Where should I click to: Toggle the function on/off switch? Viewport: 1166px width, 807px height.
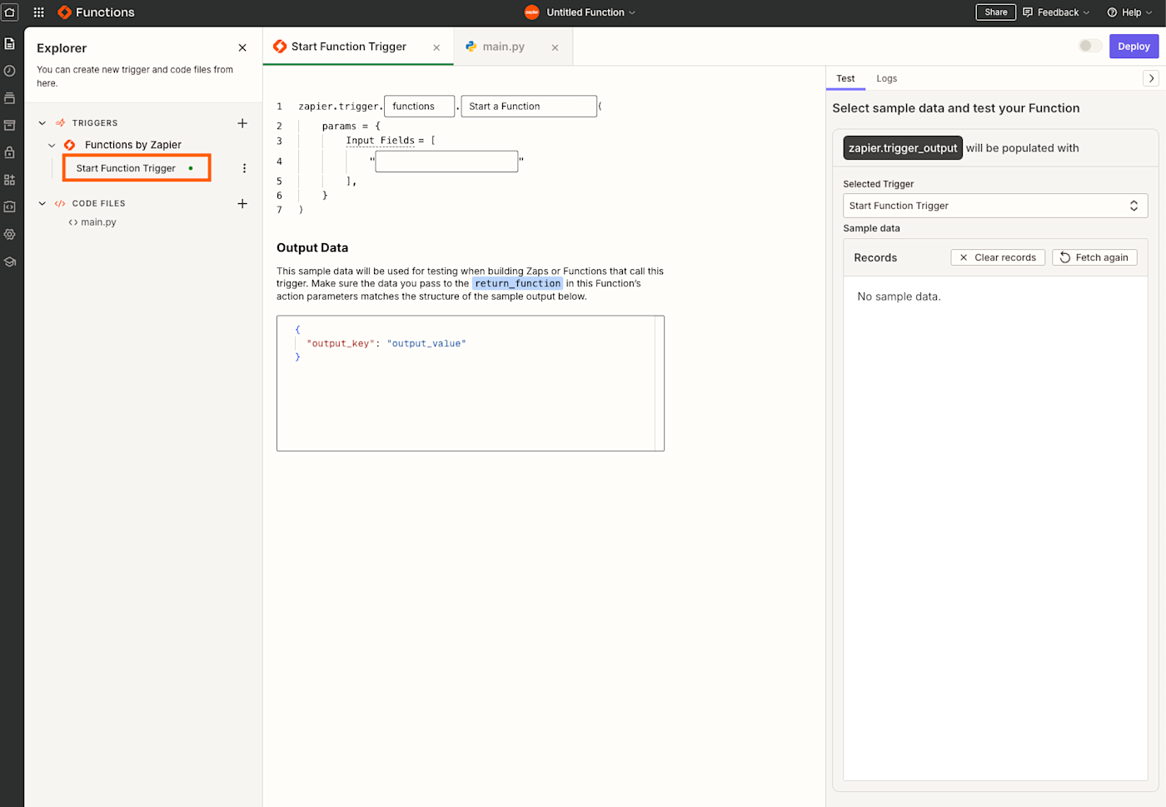(1089, 46)
